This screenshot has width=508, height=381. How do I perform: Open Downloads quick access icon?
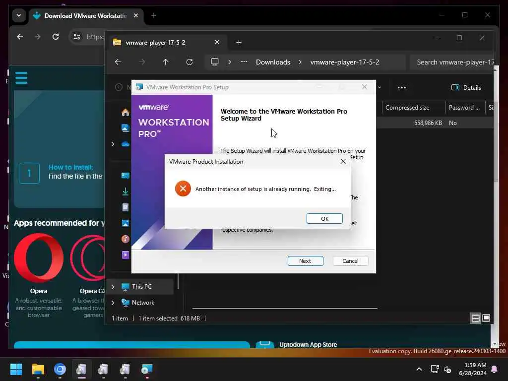126,191
